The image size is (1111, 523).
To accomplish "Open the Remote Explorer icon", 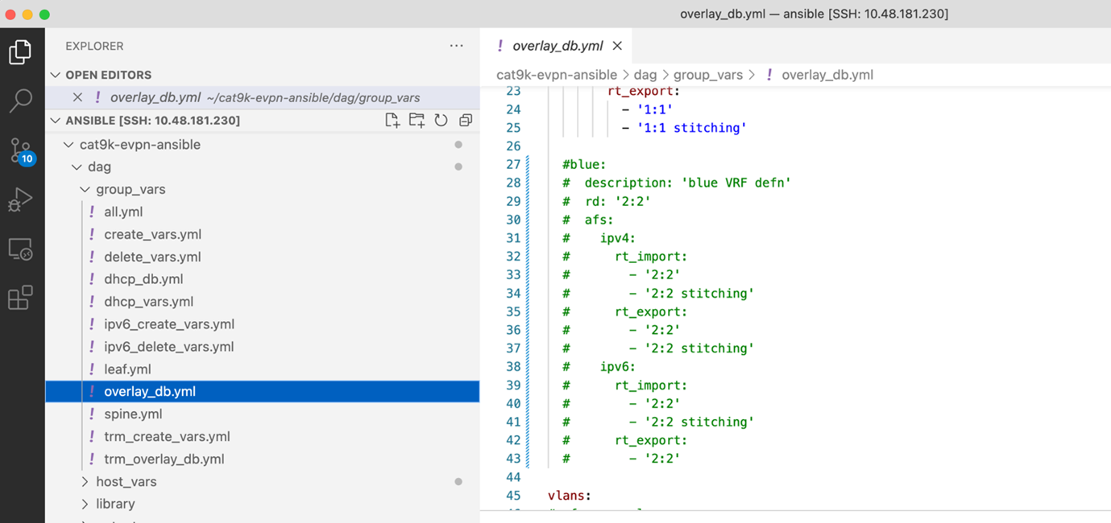I will 20,249.
